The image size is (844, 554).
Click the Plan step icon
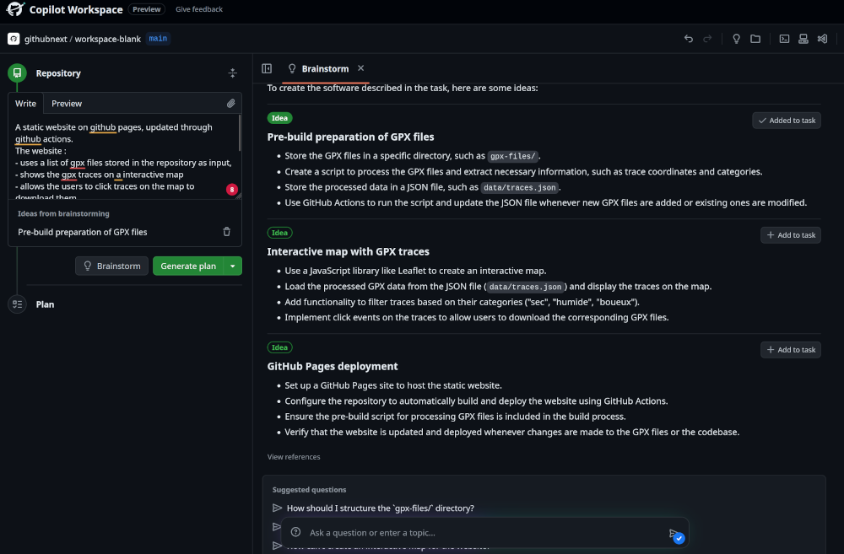(17, 304)
